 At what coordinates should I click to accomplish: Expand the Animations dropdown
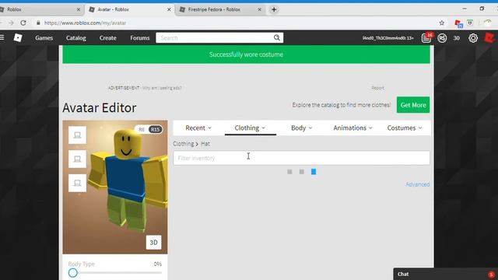(352, 128)
